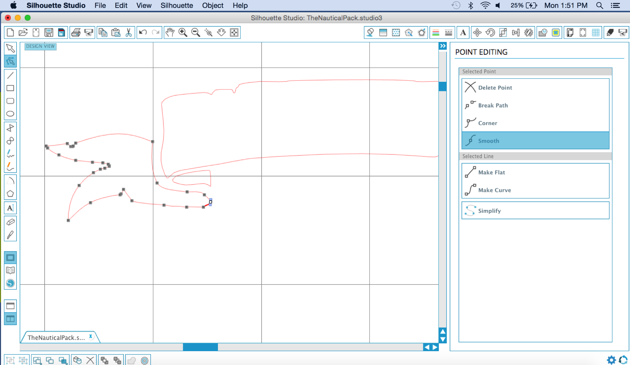Viewport: 630px width, 365px height.
Task: Click the vertical scrollbar thumb
Action: pos(443,87)
